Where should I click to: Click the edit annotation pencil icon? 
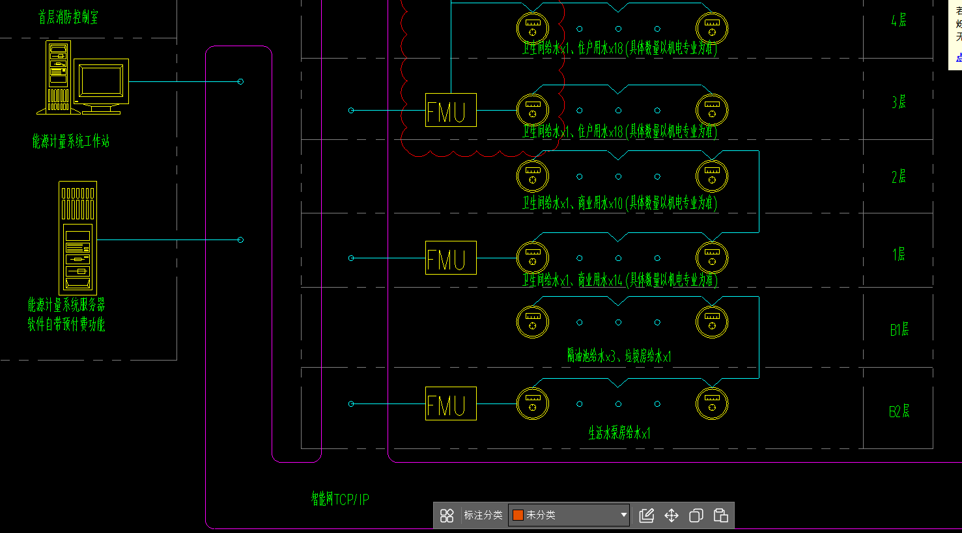point(646,515)
